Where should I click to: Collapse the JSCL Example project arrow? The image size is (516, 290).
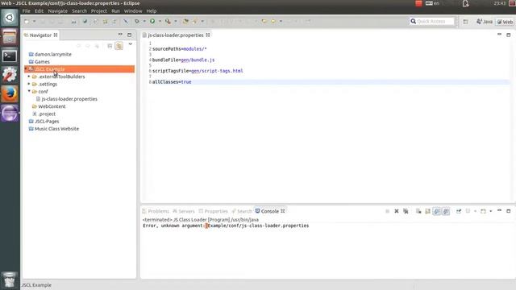(x=26, y=69)
